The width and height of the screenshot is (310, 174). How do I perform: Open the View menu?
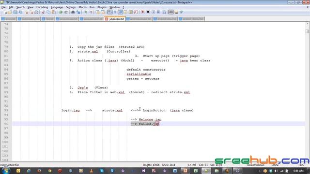coord(30,7)
